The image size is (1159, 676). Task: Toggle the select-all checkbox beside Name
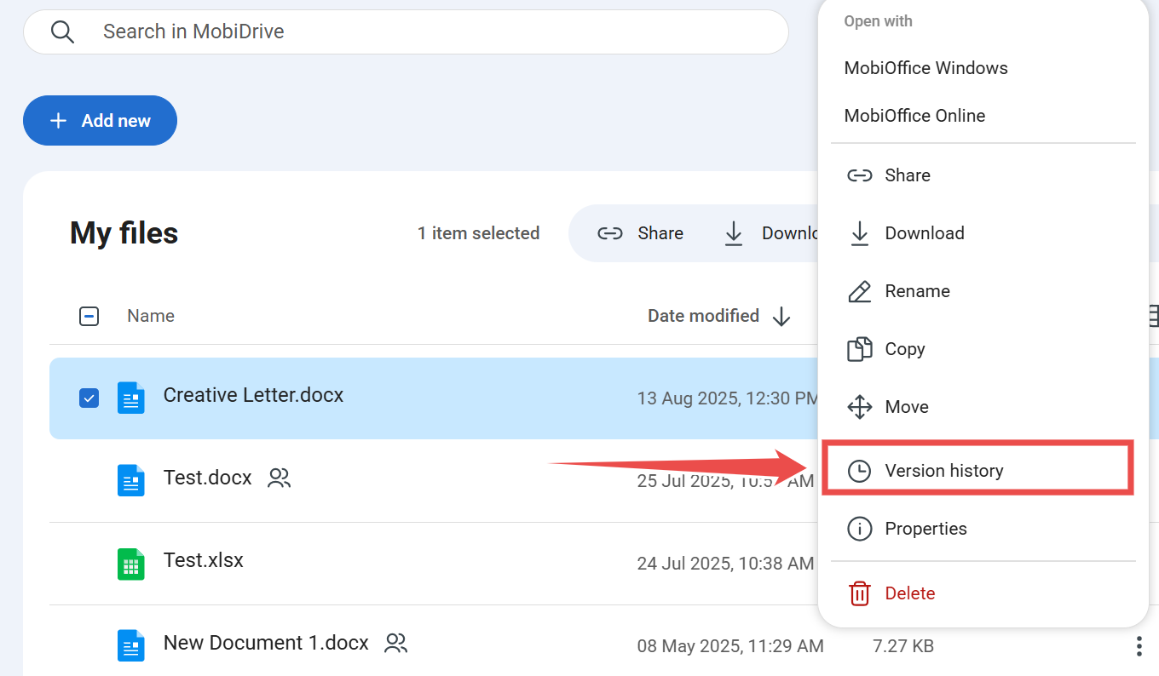click(89, 317)
